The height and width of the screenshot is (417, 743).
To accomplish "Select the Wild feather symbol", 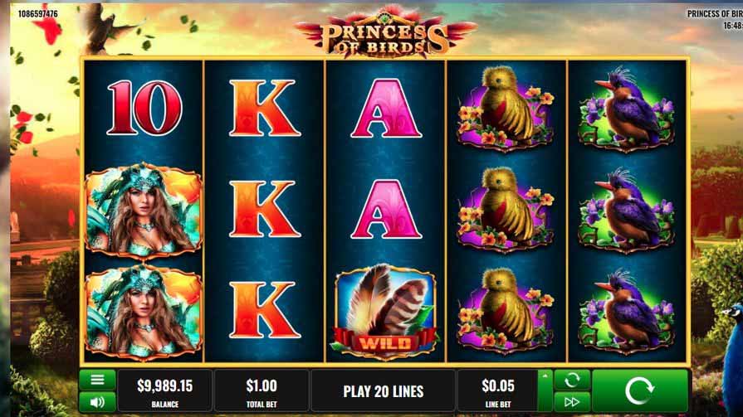I will (385, 312).
